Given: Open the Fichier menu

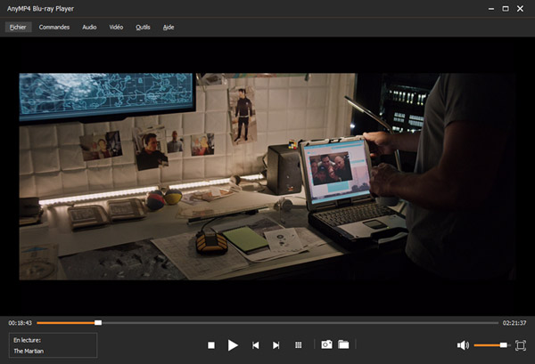Looking at the screenshot, I should pyautogui.click(x=19, y=27).
